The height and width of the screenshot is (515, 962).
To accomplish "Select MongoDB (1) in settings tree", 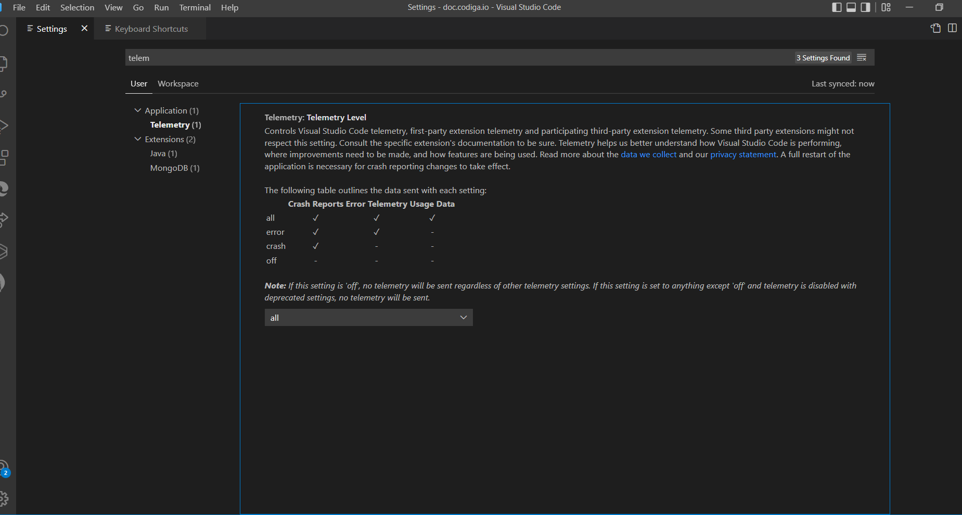I will pyautogui.click(x=175, y=168).
